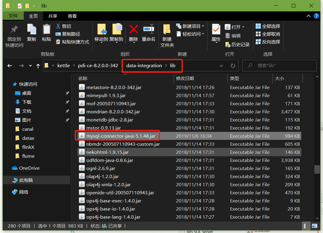Click Paste shortcut (粘贴快捷方式)
The image size is (323, 233).
coord(73,42)
